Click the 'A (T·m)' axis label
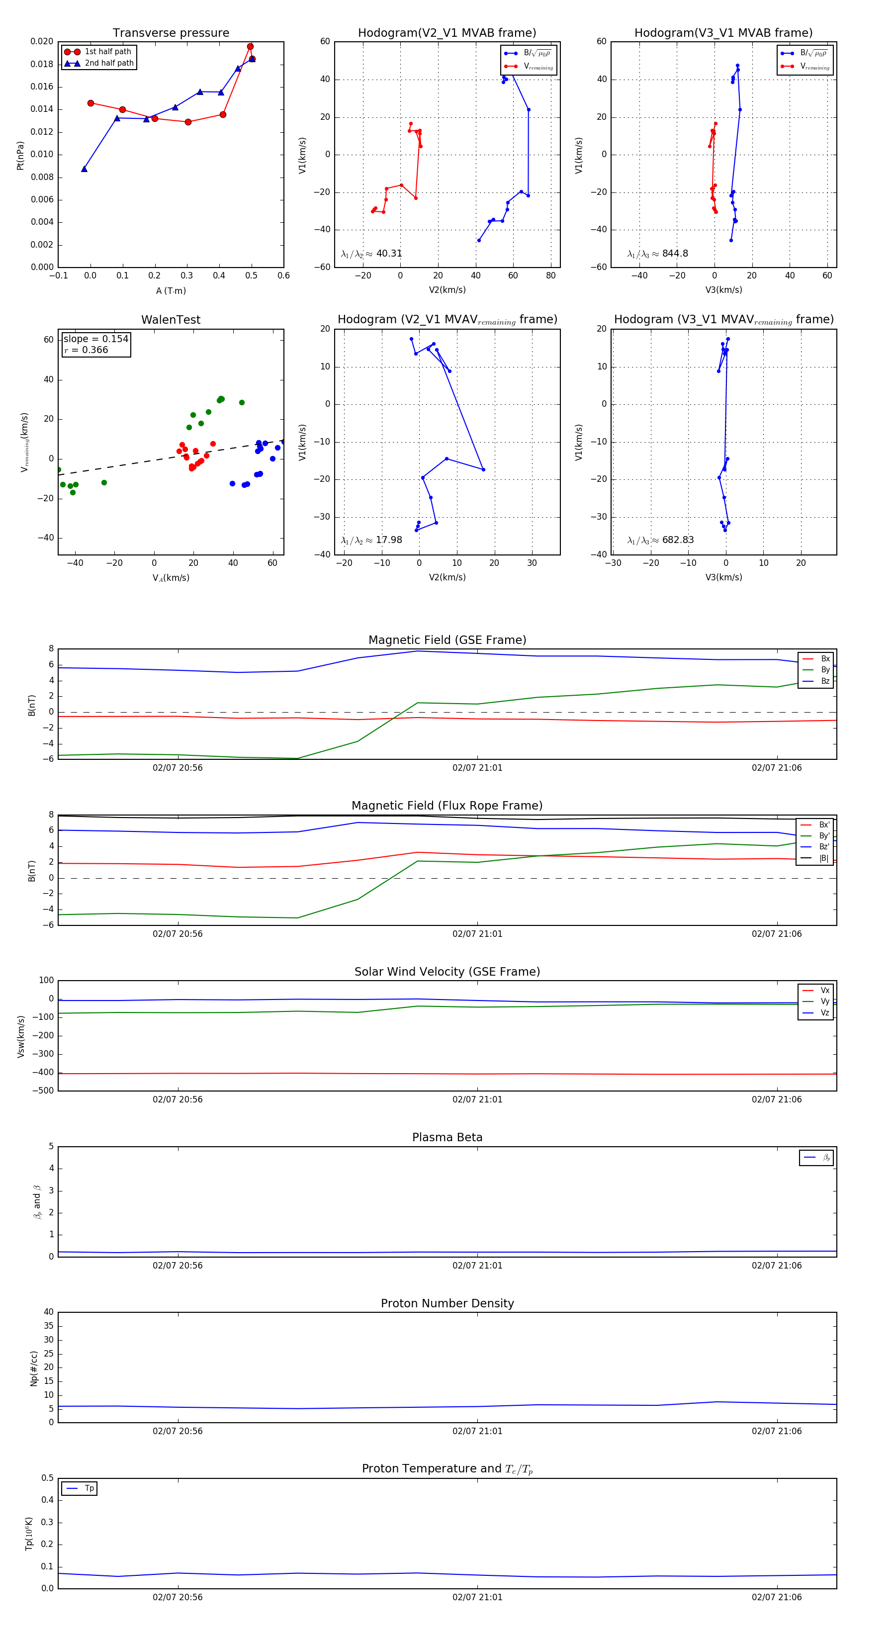Image resolution: width=895 pixels, height=1641 pixels. click(171, 290)
